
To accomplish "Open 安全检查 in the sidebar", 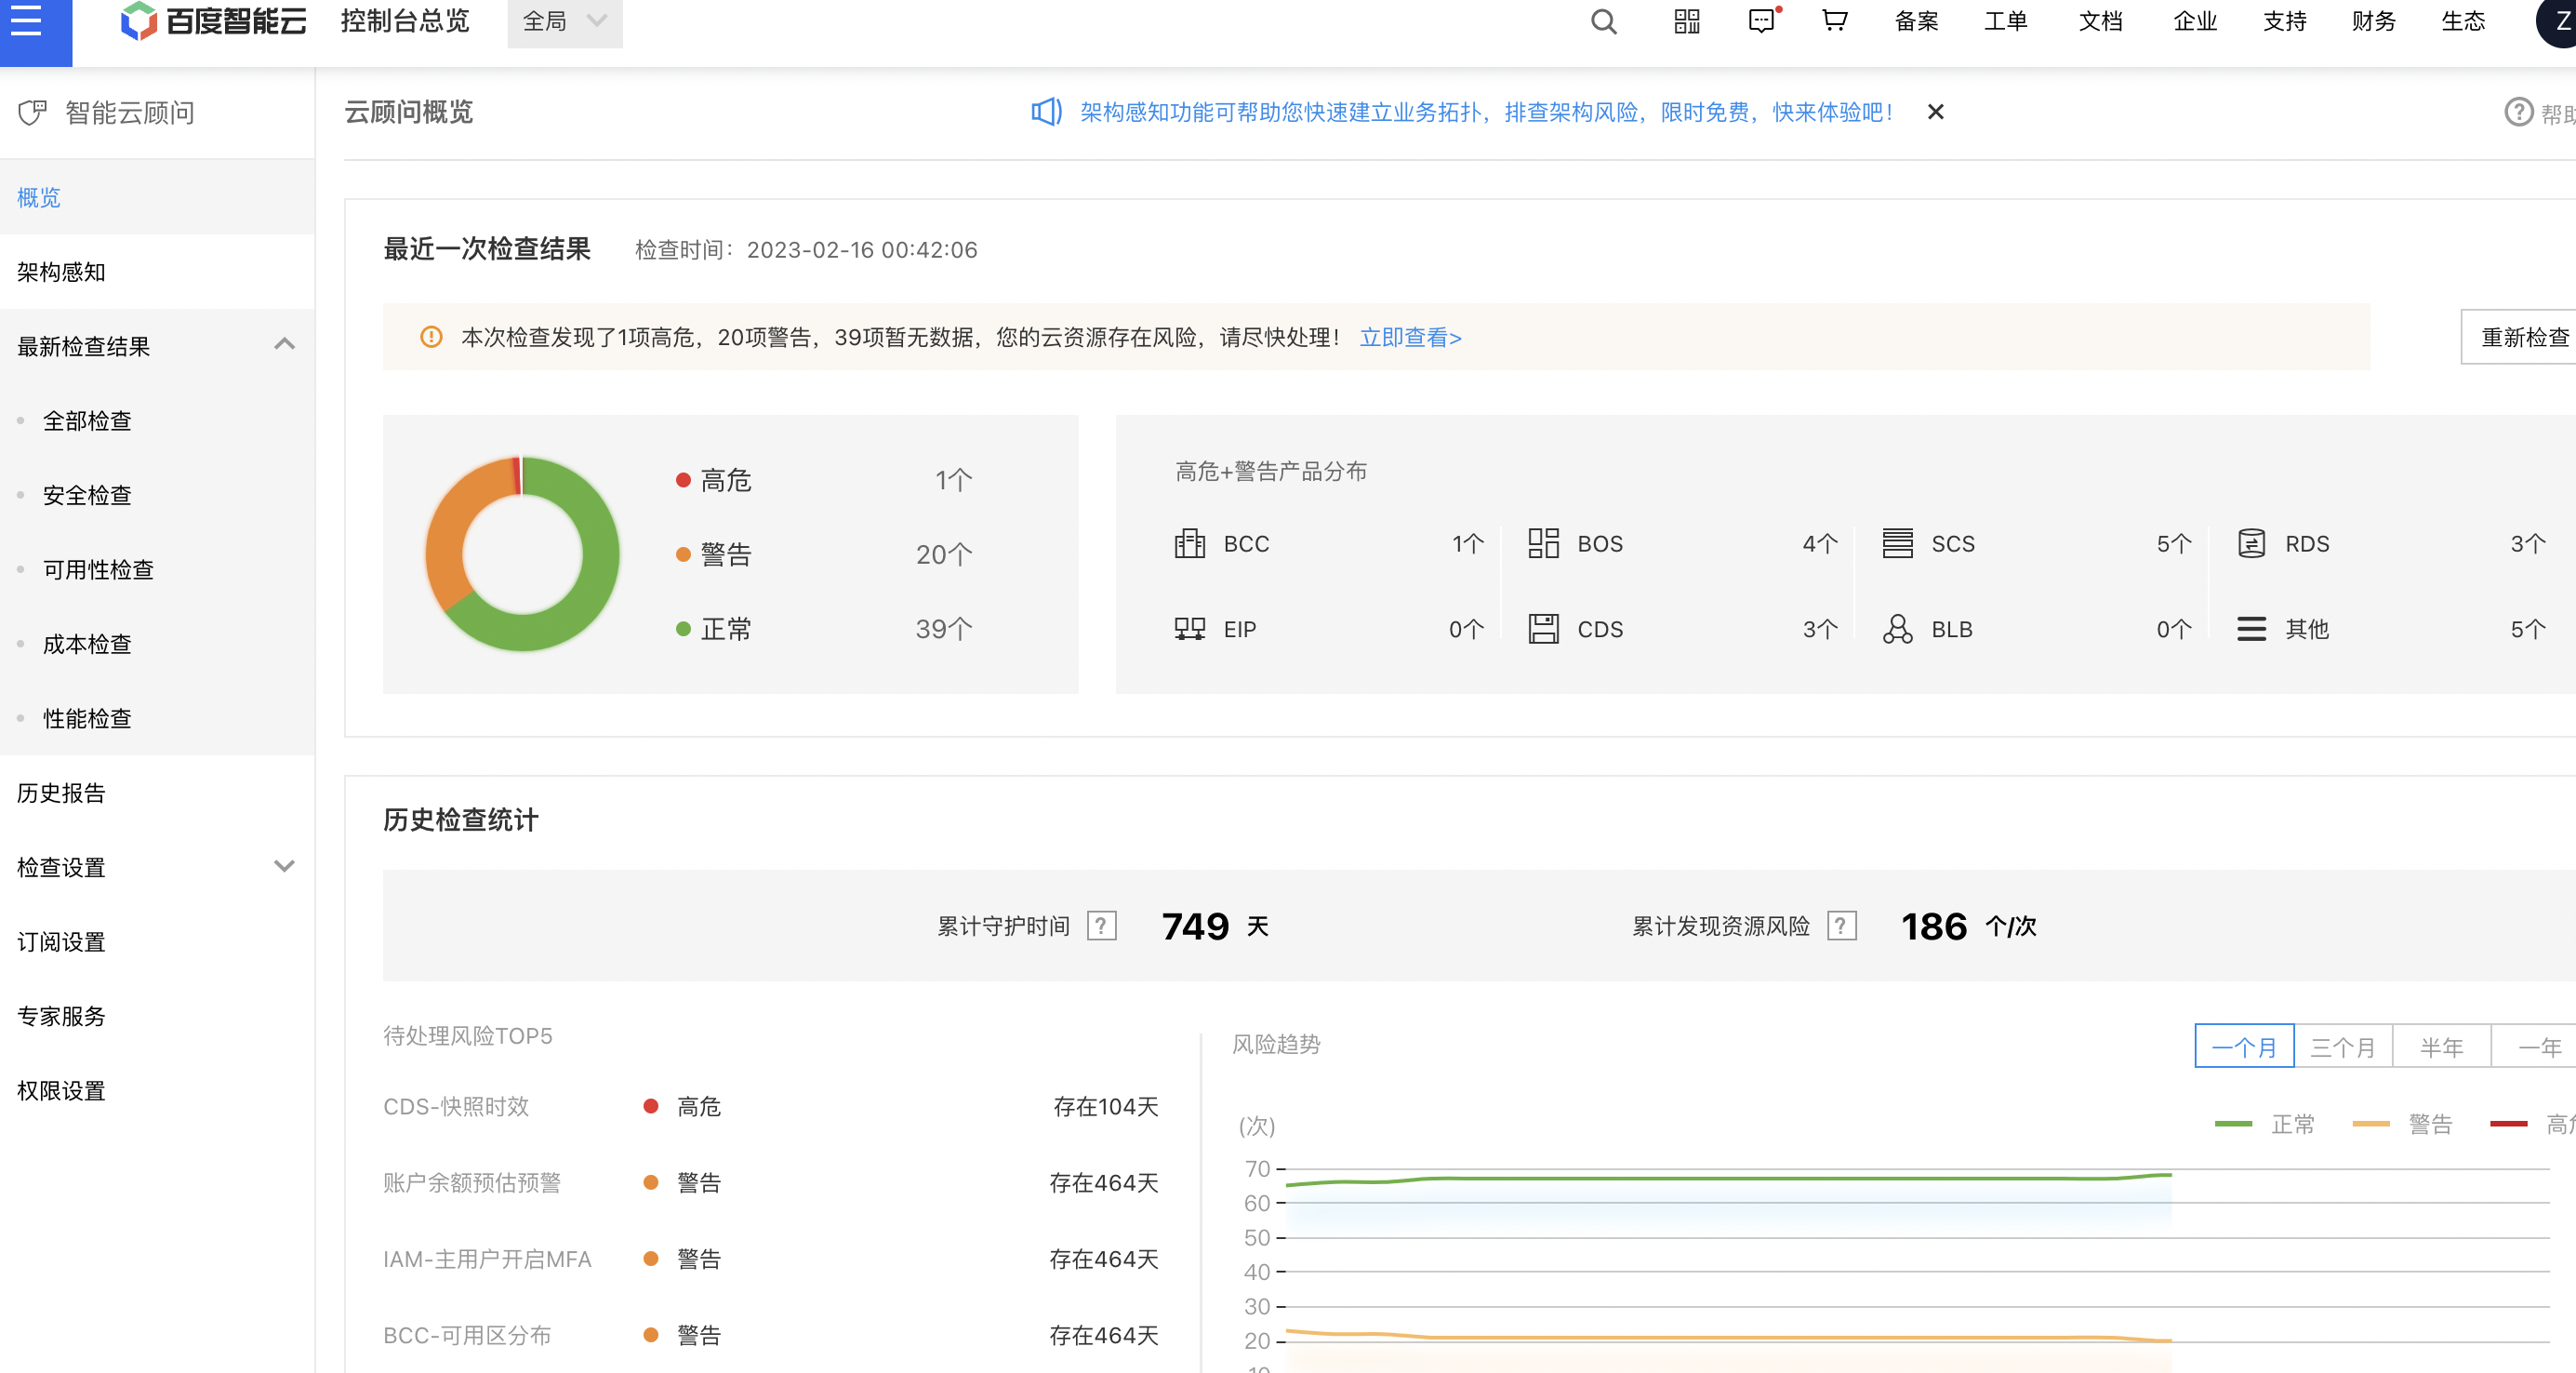I will pos(157,495).
